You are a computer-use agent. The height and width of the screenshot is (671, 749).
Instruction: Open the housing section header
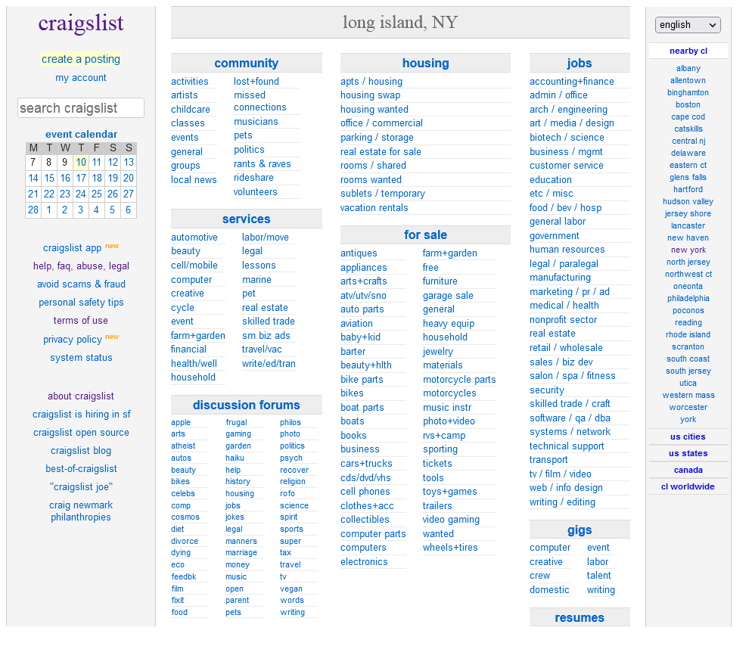(425, 64)
